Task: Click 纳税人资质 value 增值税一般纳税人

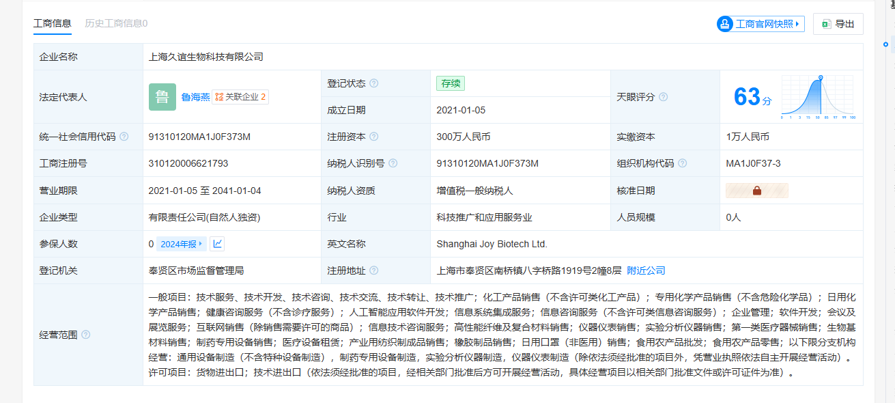Action: [x=474, y=191]
